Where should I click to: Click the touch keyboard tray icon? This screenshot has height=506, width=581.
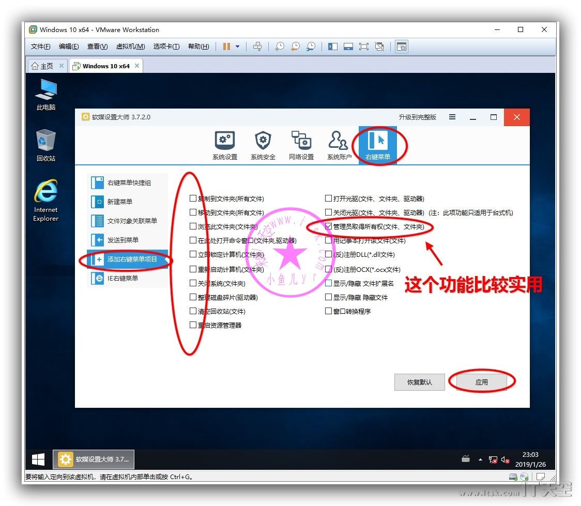[x=466, y=459]
